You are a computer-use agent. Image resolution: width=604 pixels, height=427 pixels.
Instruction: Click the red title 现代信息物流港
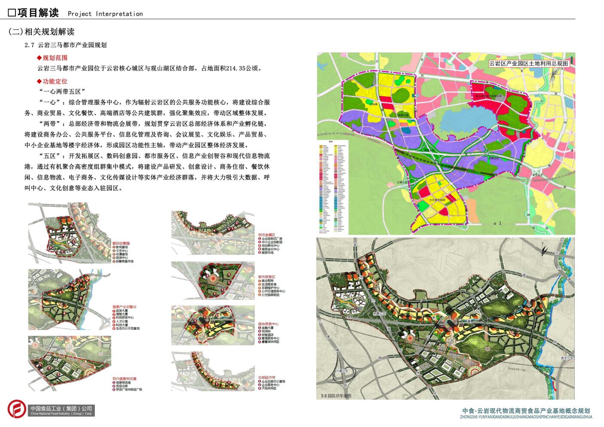[x=124, y=378]
